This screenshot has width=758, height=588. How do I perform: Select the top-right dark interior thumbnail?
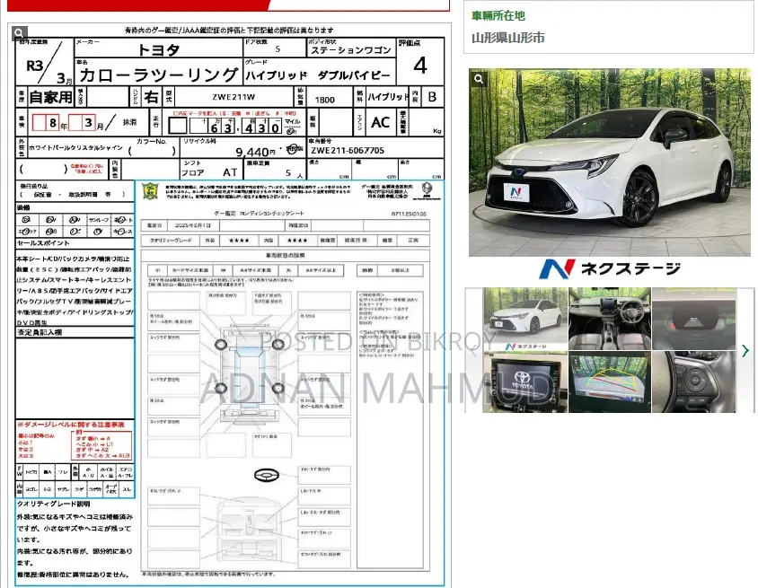(x=693, y=319)
